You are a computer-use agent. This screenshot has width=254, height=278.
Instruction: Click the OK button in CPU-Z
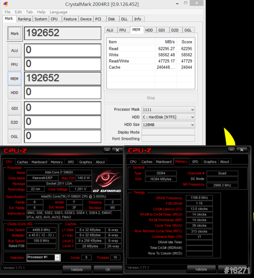click(108, 270)
